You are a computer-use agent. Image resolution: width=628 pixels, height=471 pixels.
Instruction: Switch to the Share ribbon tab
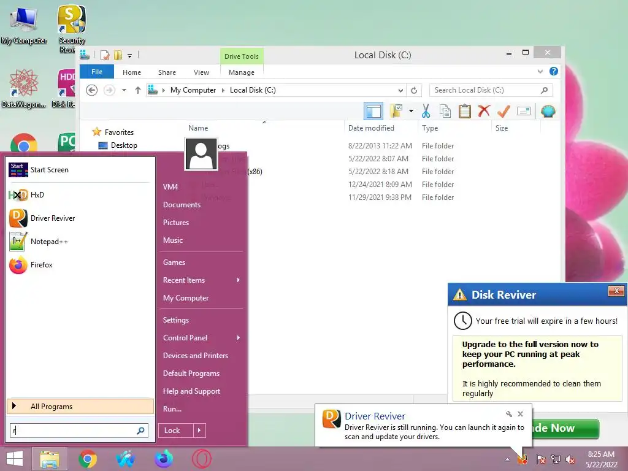(167, 72)
